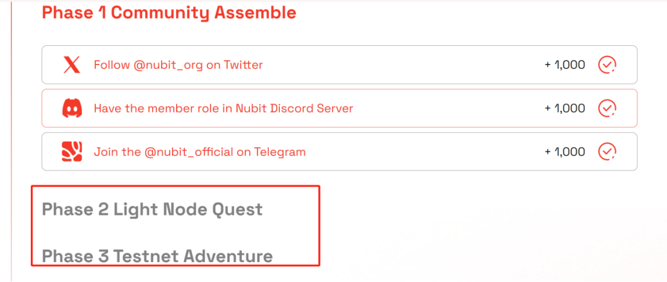
Task: Open Join the @nubit_official on Telegram link
Action: (200, 152)
